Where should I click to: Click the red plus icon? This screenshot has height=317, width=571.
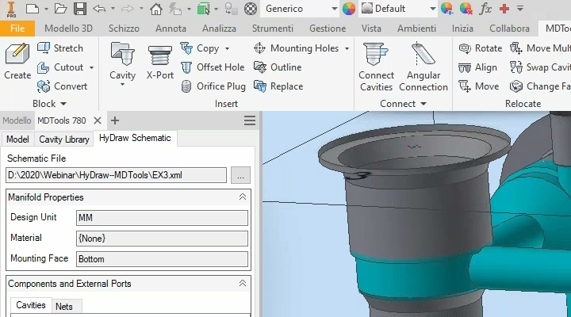pyautogui.click(x=504, y=9)
